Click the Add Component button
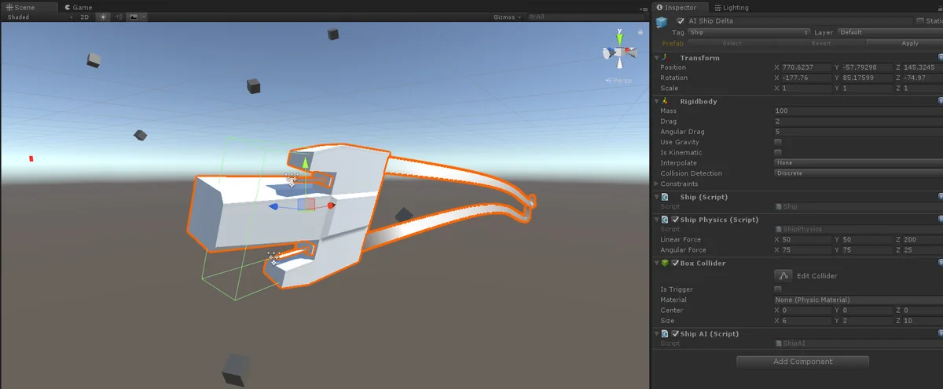 click(x=802, y=362)
